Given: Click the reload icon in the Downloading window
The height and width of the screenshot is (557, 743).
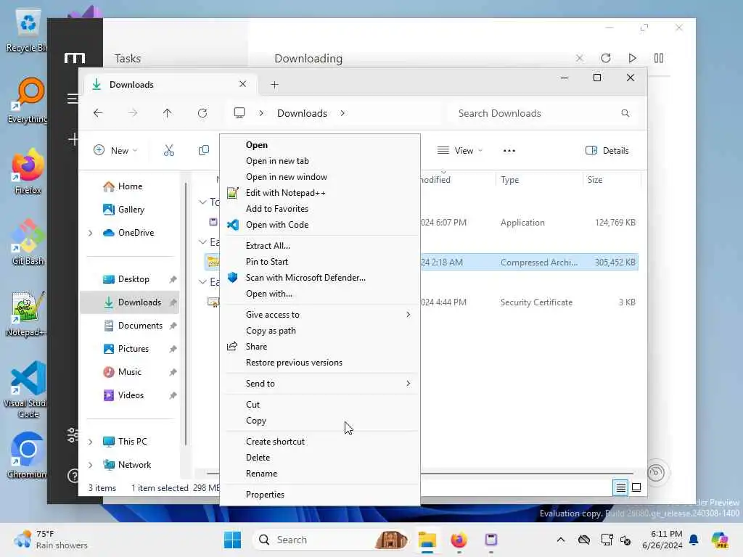Looking at the screenshot, I should (606, 58).
